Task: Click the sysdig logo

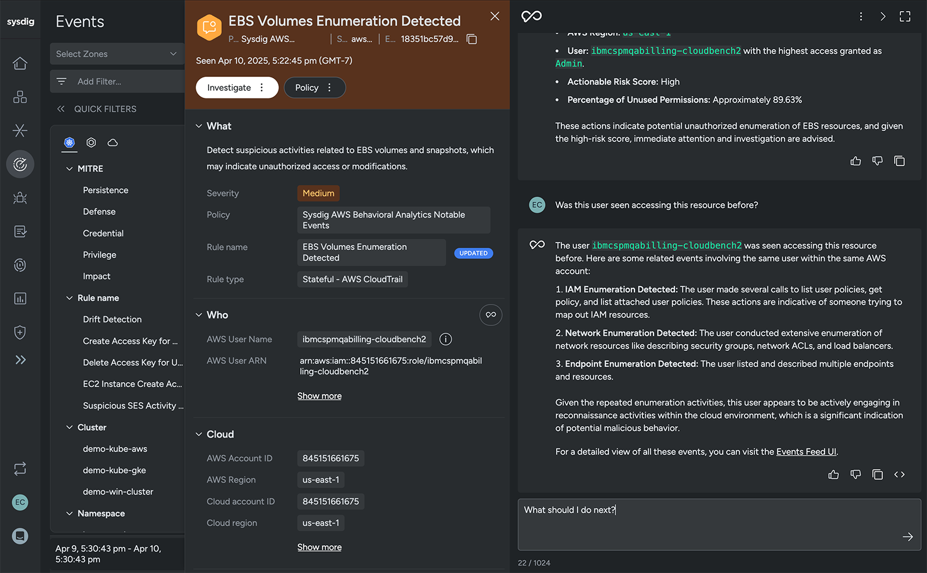Action: click(20, 21)
